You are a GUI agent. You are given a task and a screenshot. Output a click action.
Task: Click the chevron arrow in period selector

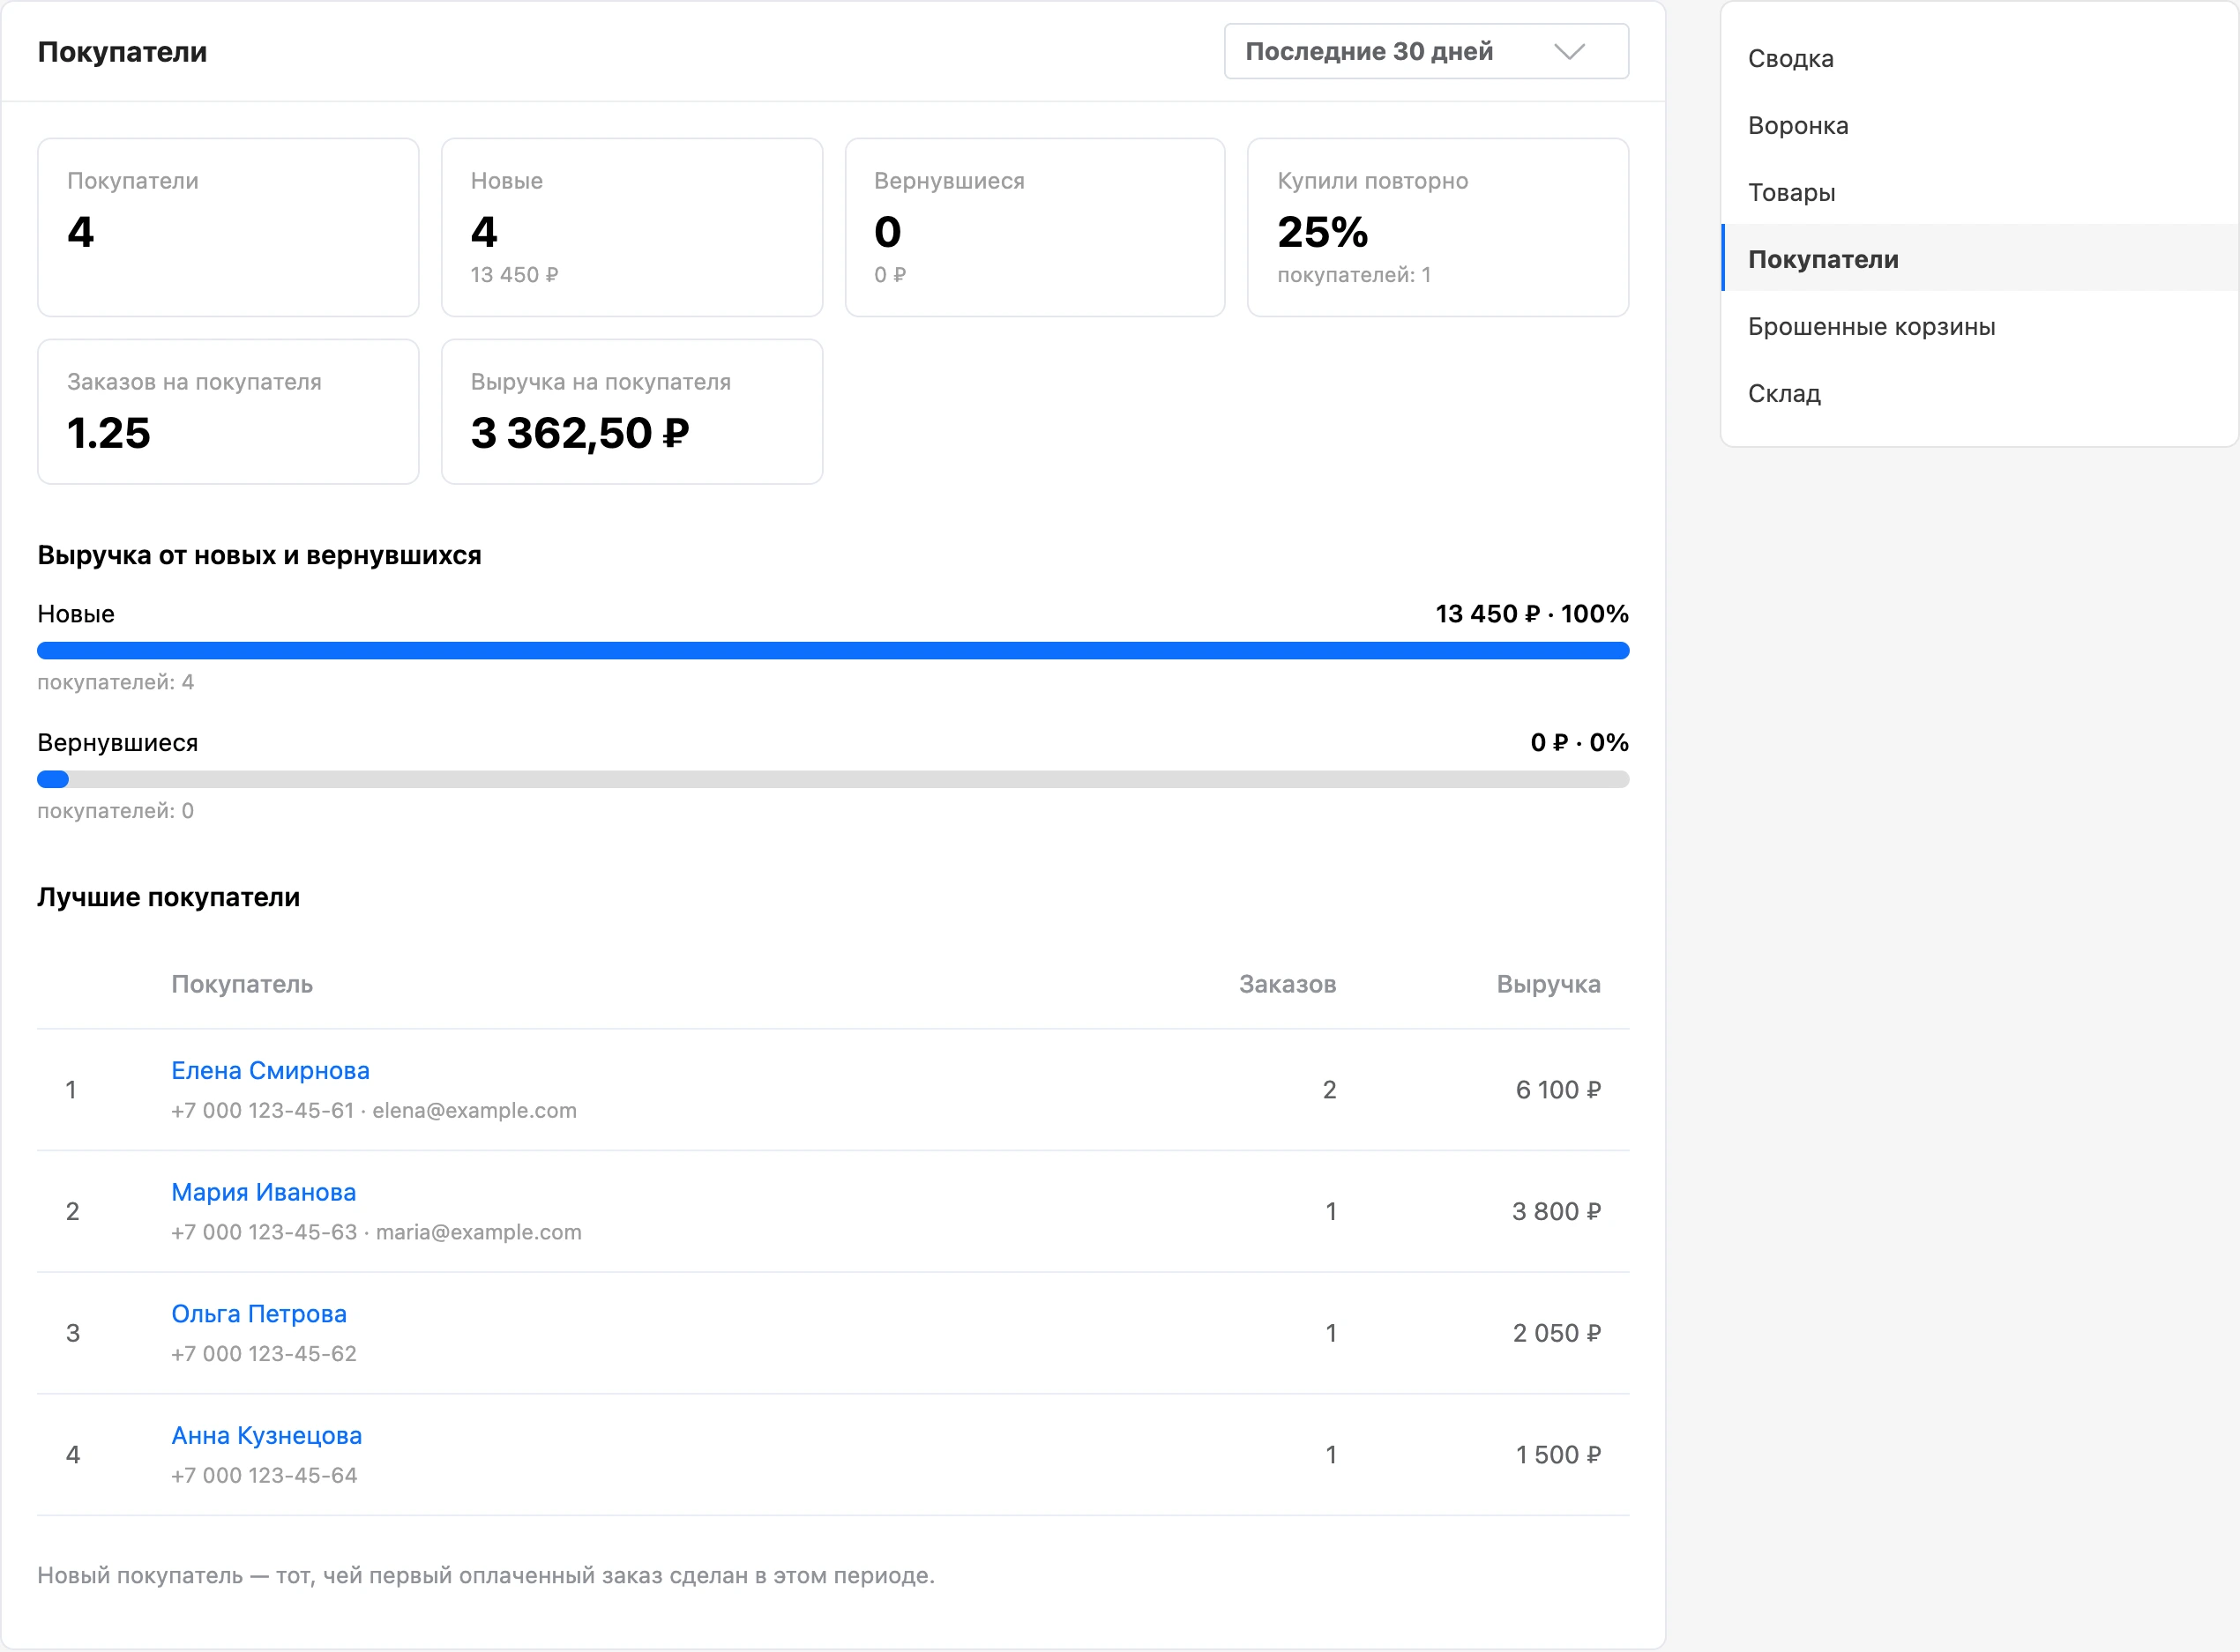1569,51
